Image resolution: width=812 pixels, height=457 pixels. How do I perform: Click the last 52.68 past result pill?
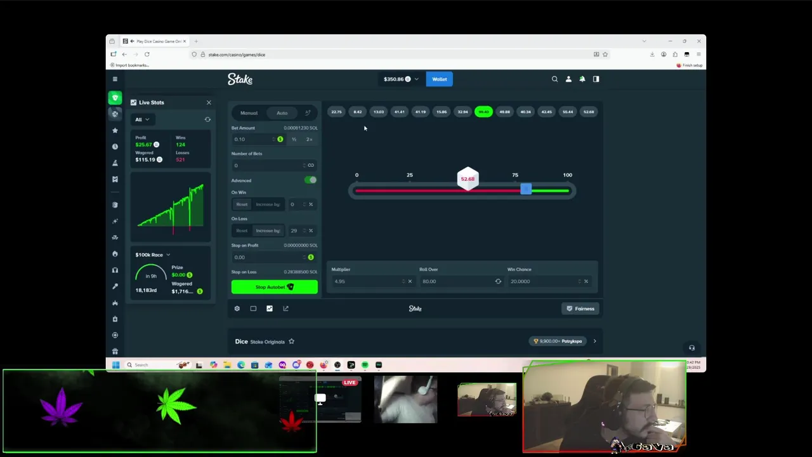tap(589, 112)
